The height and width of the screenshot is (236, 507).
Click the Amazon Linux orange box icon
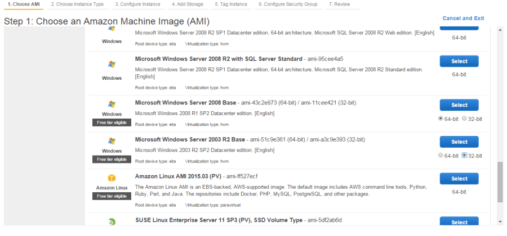pos(112,178)
